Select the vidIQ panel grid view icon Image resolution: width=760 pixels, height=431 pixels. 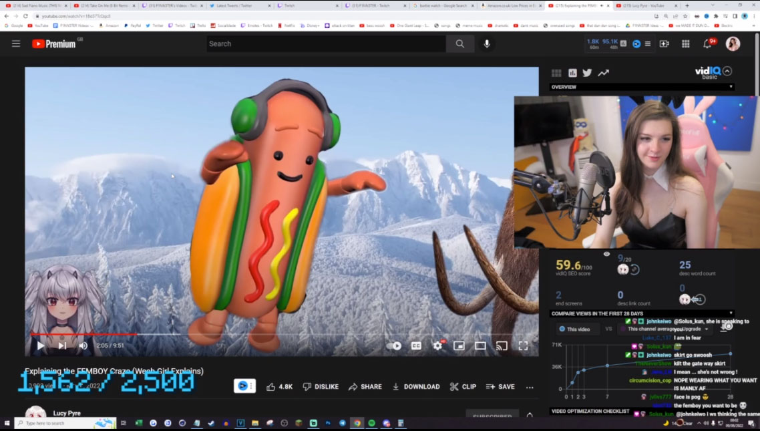click(556, 73)
